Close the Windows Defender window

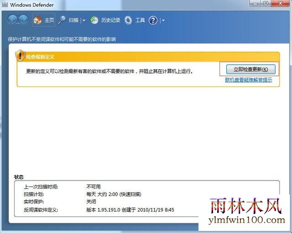(280, 3)
